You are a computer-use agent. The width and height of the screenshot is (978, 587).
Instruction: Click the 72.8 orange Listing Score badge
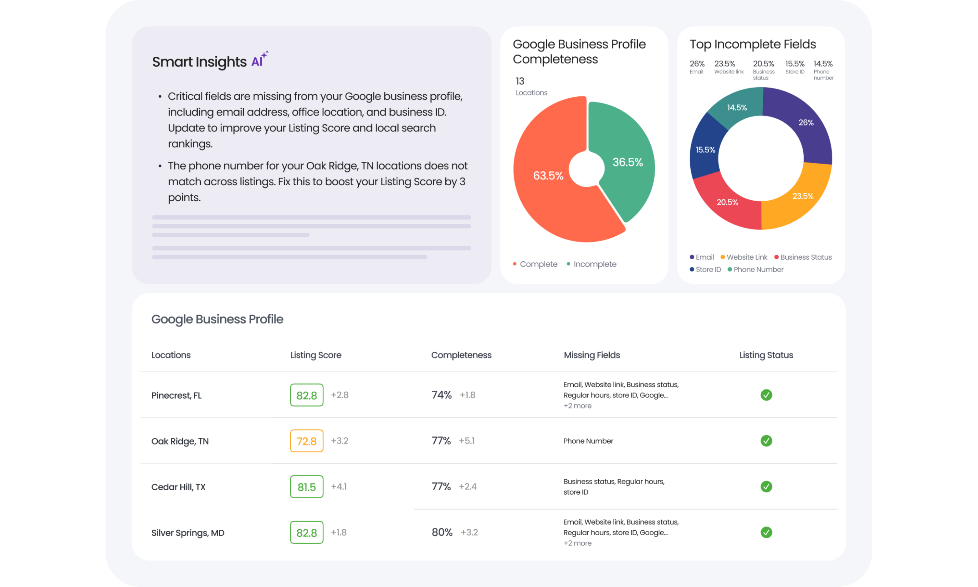pos(306,441)
